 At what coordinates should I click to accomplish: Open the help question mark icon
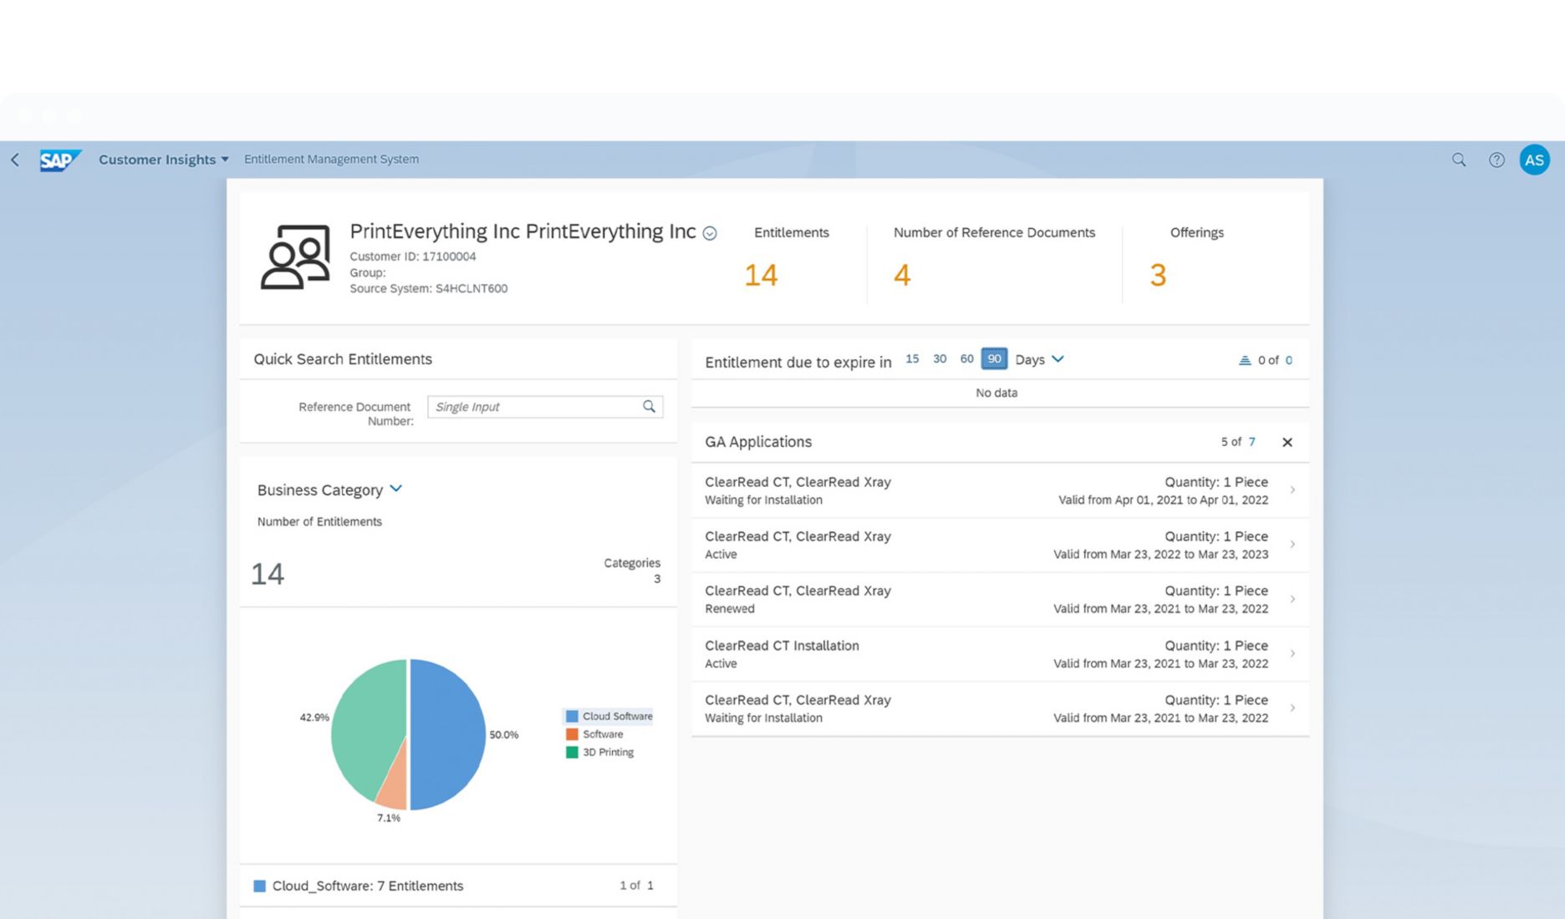[x=1496, y=160]
